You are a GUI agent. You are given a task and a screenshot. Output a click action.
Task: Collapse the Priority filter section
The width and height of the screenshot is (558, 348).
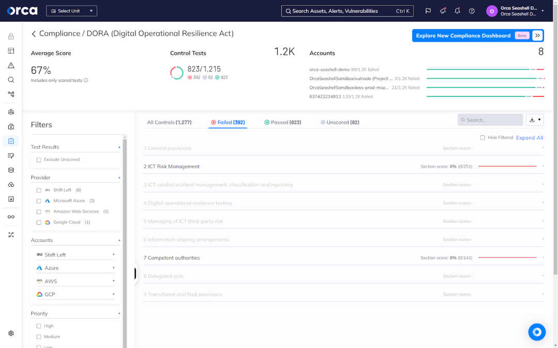119,313
